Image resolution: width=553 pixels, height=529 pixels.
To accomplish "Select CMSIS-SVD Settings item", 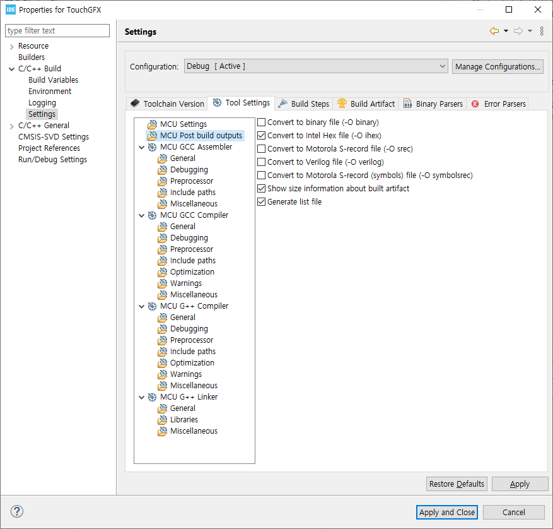I will click(54, 137).
